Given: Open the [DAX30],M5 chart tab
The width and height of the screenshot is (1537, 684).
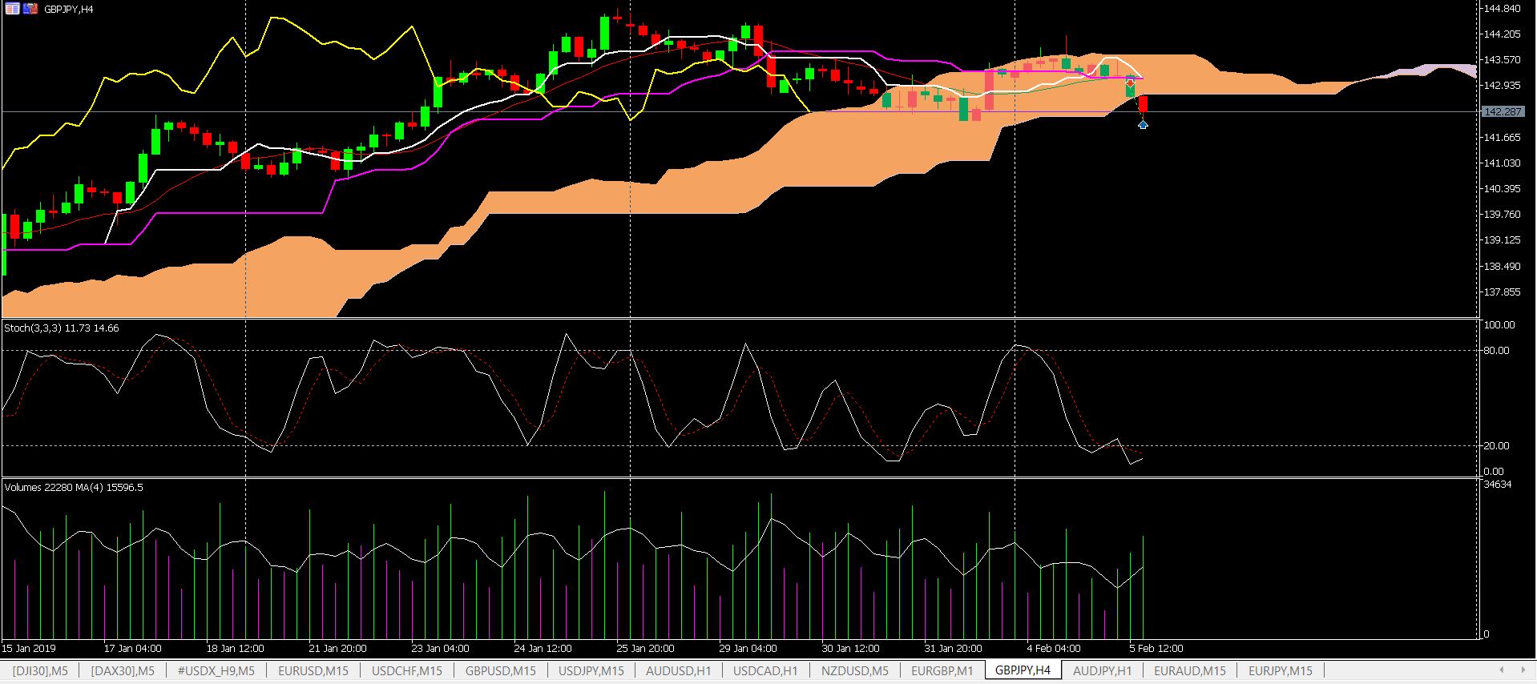Looking at the screenshot, I should 123,670.
